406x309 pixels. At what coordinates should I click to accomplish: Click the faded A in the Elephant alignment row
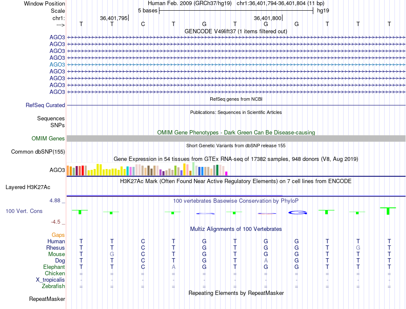[x=174, y=267]
